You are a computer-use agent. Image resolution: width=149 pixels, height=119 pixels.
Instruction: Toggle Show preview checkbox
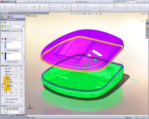(x=6, y=102)
